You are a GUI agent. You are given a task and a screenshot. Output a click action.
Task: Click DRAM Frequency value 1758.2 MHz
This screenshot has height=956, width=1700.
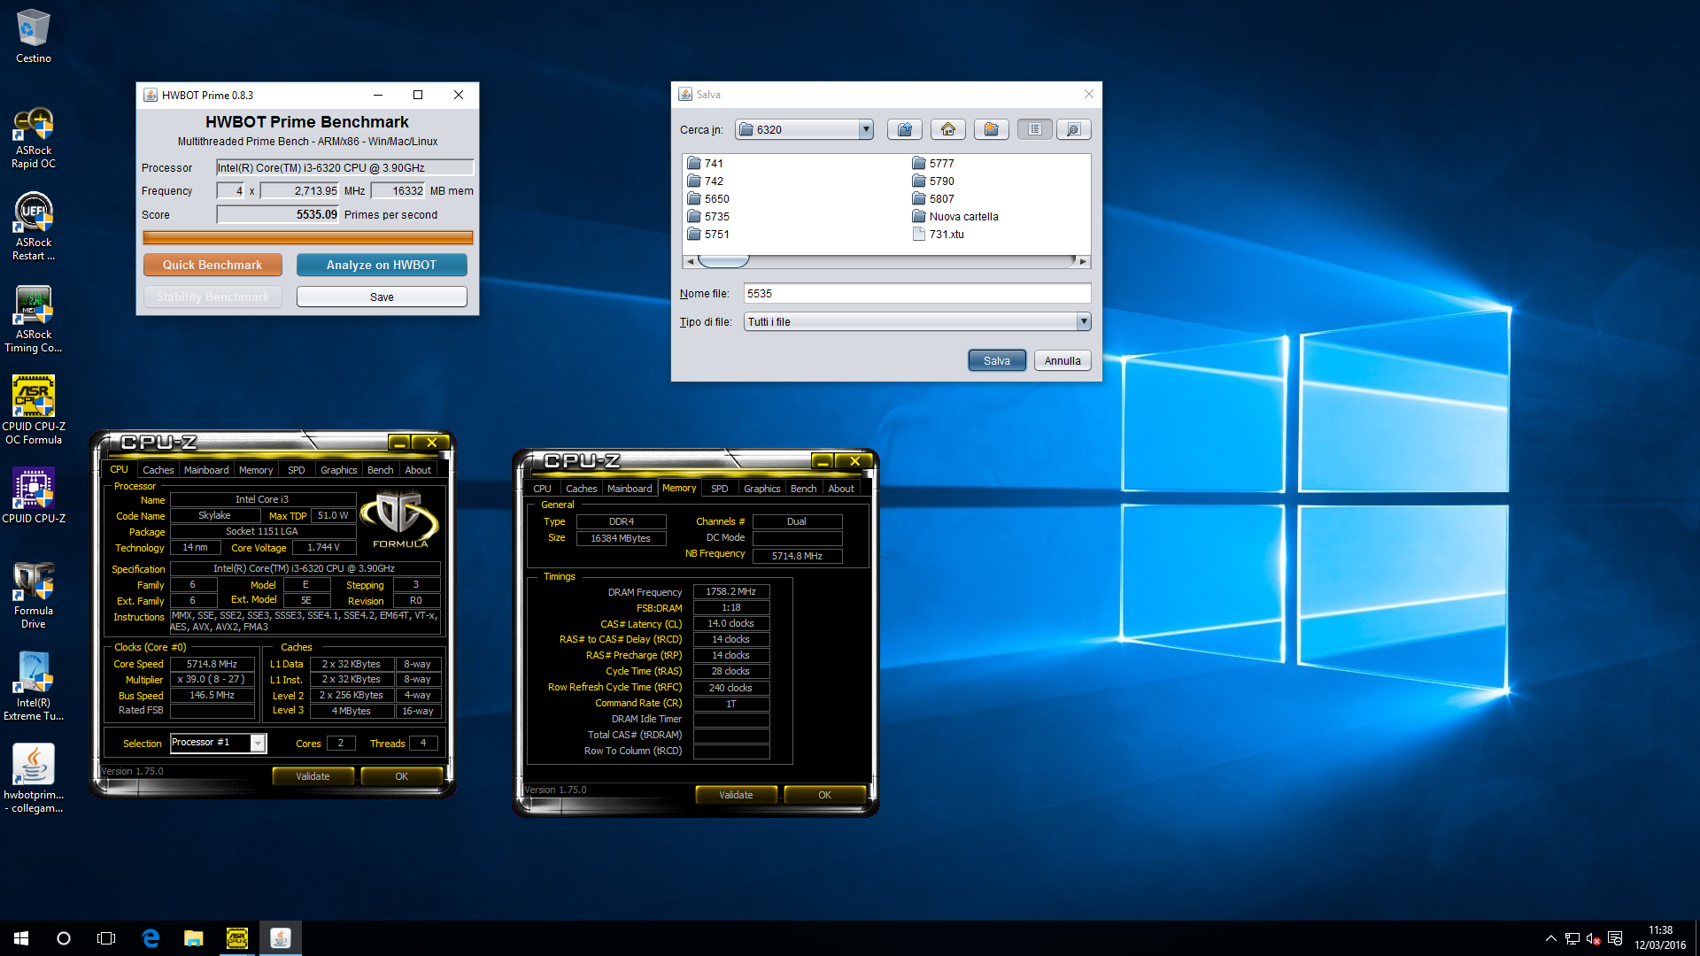pyautogui.click(x=730, y=591)
